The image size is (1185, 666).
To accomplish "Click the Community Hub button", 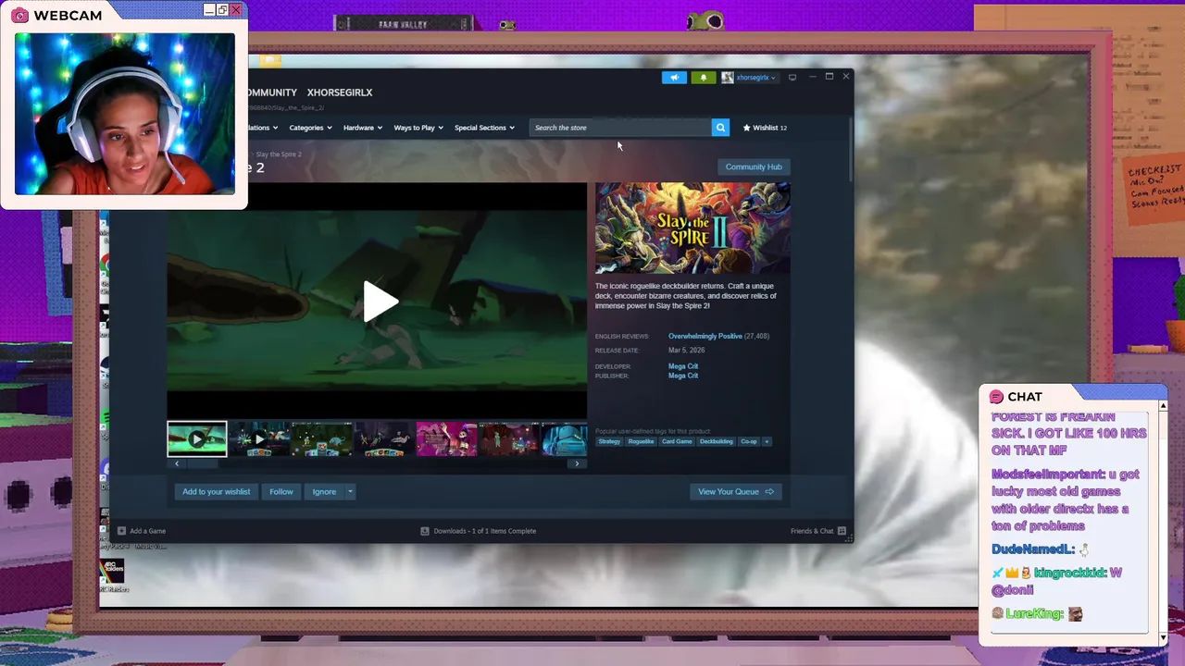I will tap(754, 166).
